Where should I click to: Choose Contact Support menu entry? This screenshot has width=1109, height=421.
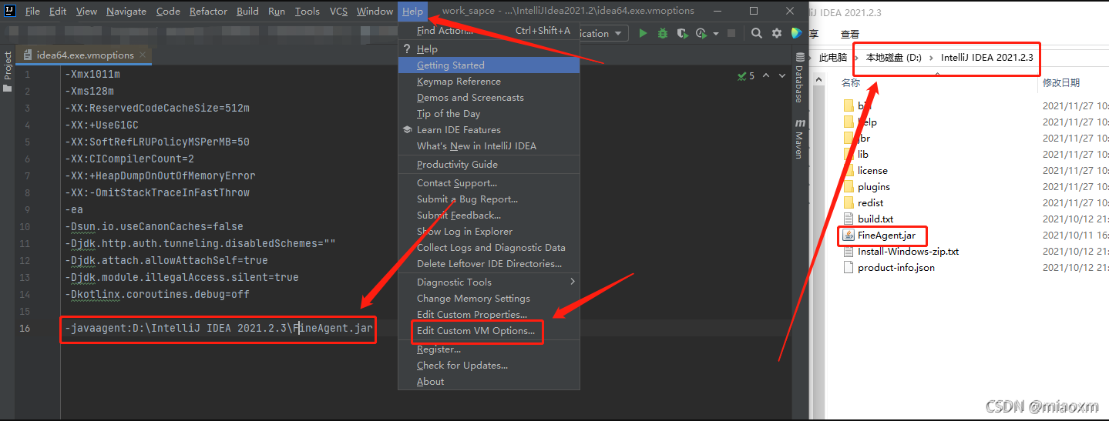(489, 183)
